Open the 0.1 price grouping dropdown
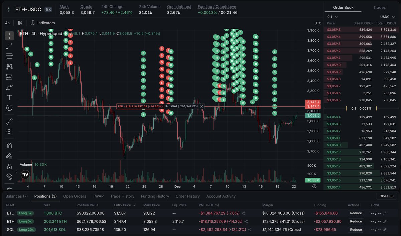Viewport: 401px width, 236px height. click(x=332, y=17)
